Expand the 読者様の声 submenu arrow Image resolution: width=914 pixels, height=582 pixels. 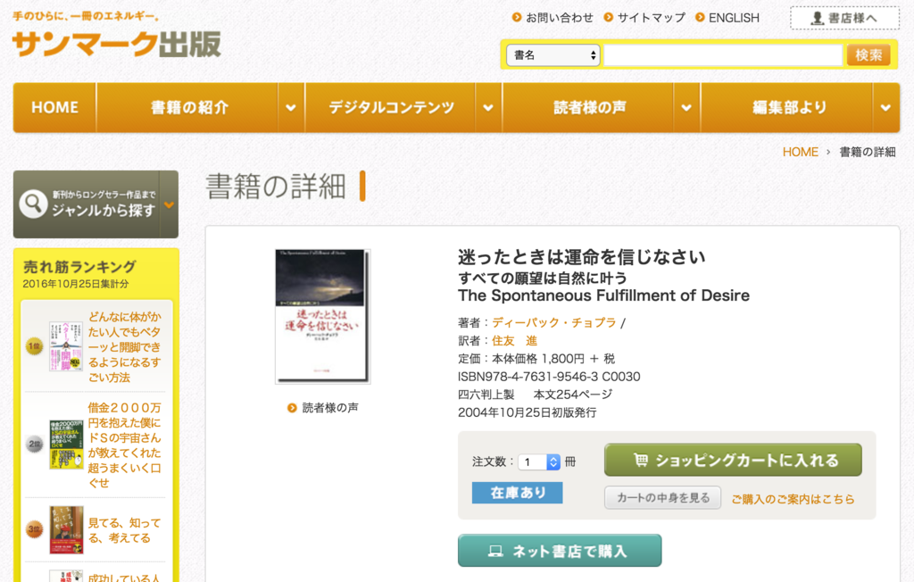pyautogui.click(x=686, y=108)
